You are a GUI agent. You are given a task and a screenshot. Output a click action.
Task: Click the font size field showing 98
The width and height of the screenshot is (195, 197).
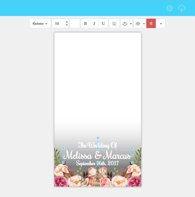(58, 24)
